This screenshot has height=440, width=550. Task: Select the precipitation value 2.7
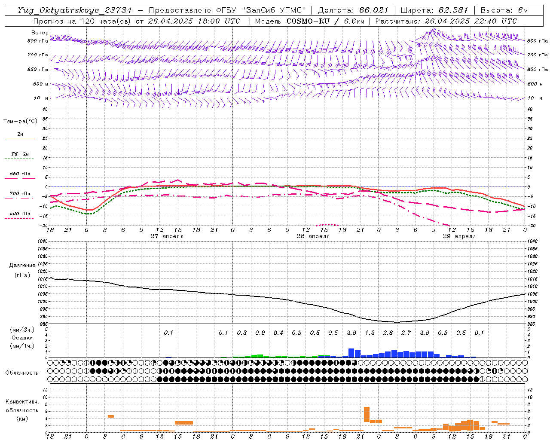point(406,333)
